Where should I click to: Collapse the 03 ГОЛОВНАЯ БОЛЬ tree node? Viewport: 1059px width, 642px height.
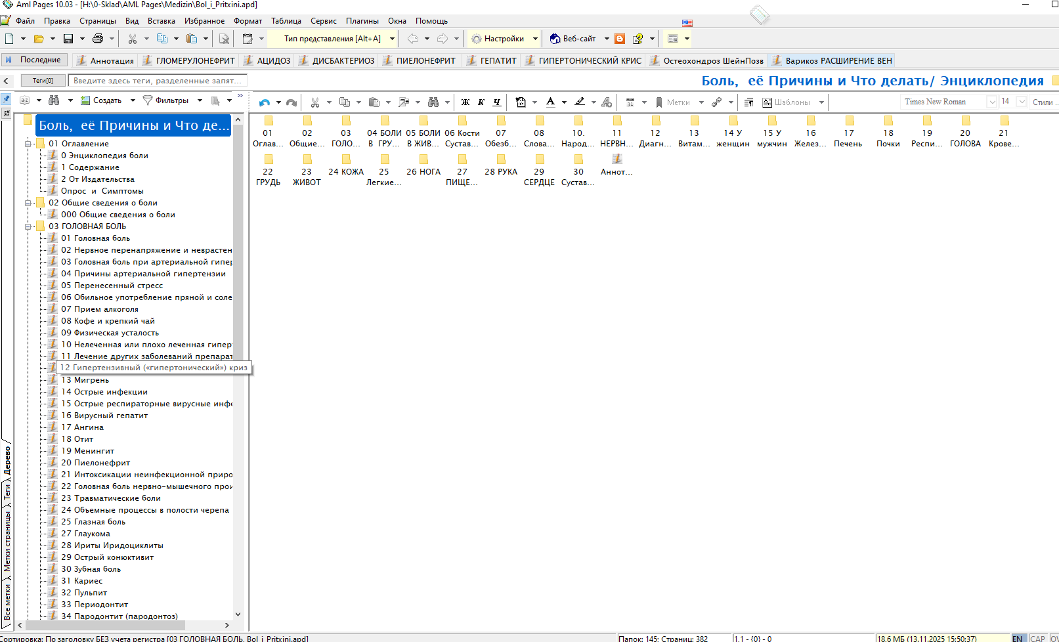tap(28, 226)
